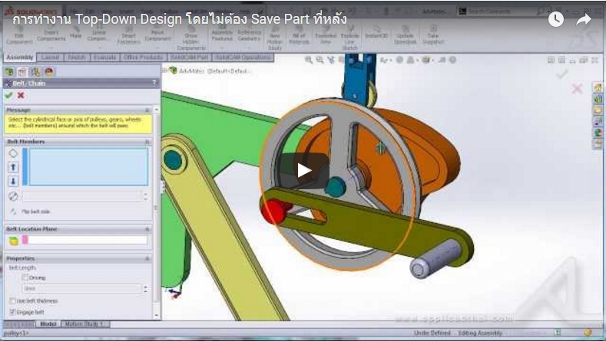Click the Belt Location Plane icon

[14, 241]
